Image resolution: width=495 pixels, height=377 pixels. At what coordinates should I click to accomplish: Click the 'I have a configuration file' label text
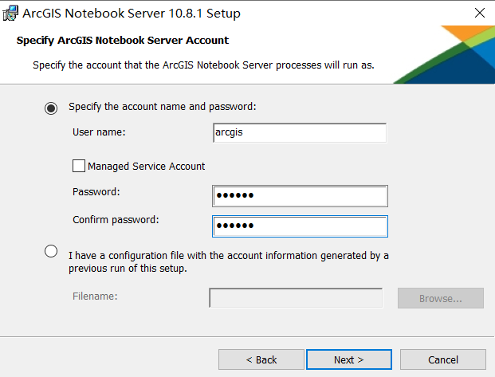click(229, 261)
